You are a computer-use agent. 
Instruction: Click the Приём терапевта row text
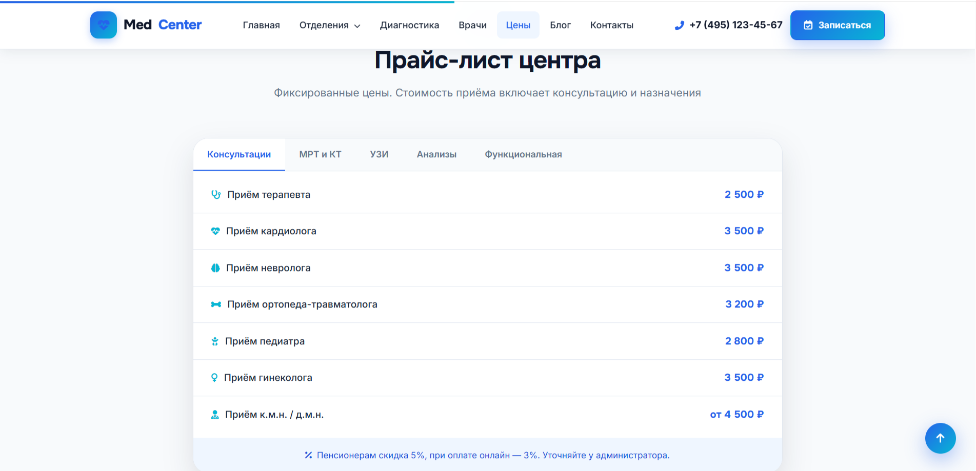coord(269,195)
